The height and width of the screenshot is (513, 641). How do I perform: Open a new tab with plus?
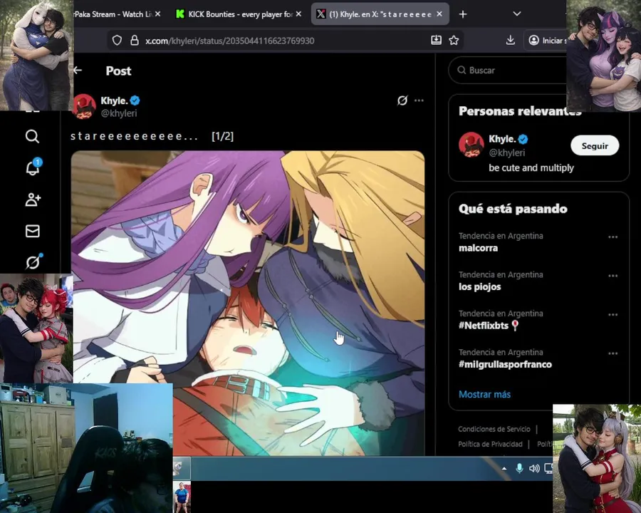pyautogui.click(x=463, y=14)
